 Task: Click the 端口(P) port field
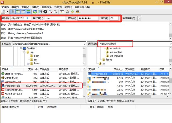click(114, 18)
